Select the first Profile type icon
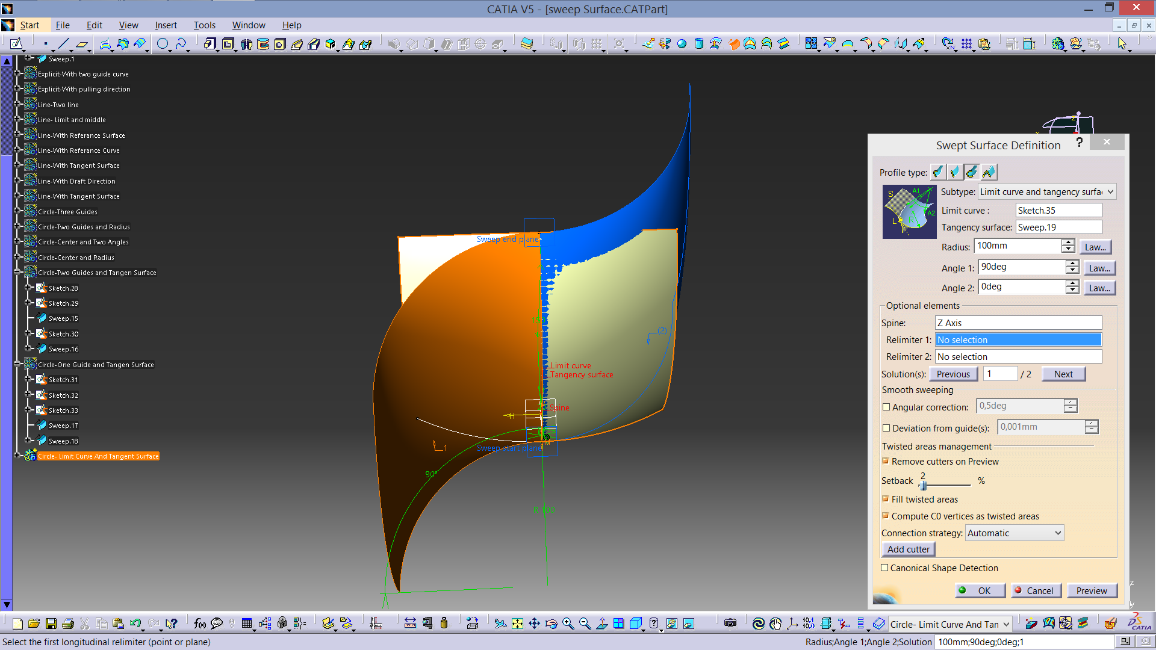Viewport: 1156px width, 650px height. 938,172
